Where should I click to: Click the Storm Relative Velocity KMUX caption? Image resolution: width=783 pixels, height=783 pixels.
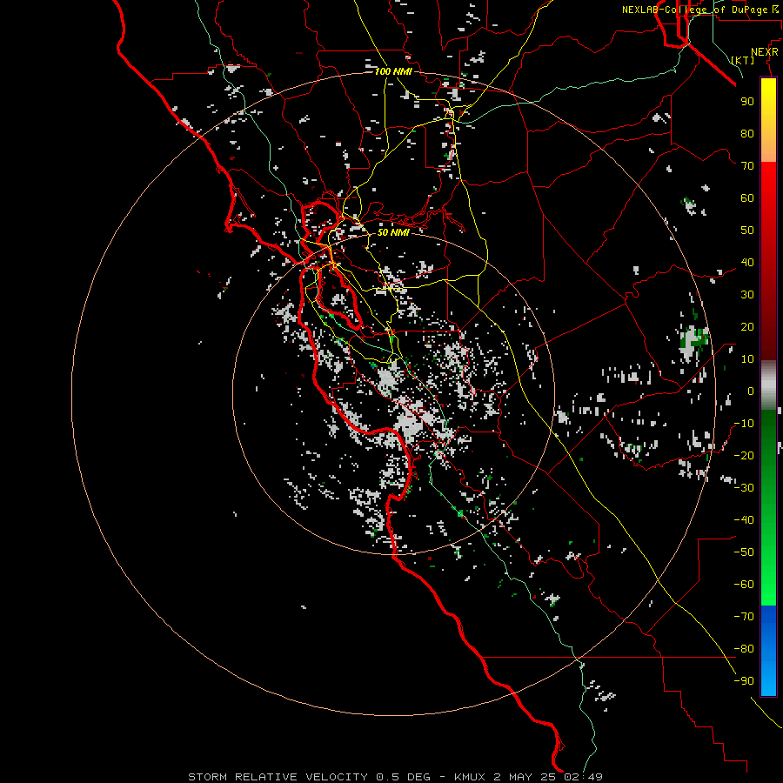pos(395,777)
